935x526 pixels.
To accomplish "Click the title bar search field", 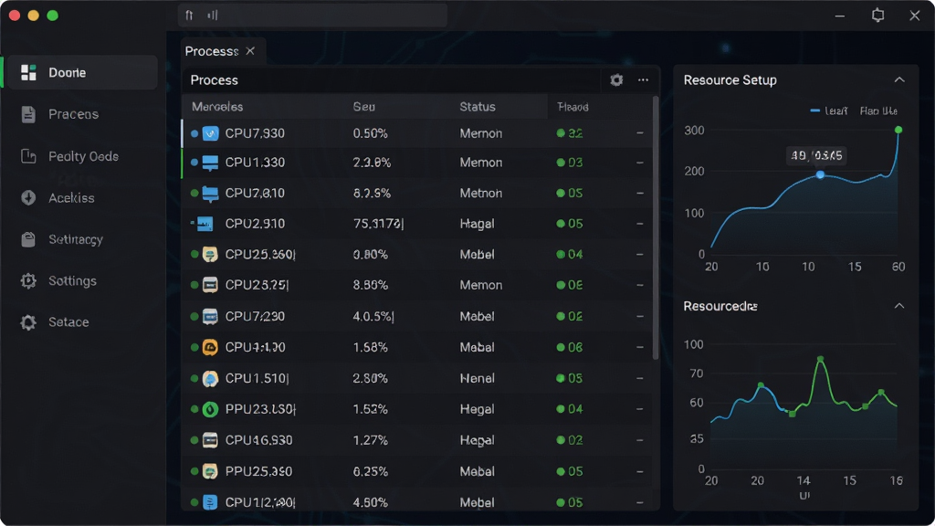I will (x=312, y=16).
